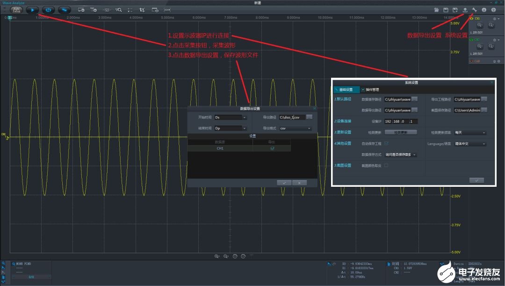Viewport: 505px width, 286px height.
Task: Zoom out CH1 vertical scale
Action: (491, 25)
